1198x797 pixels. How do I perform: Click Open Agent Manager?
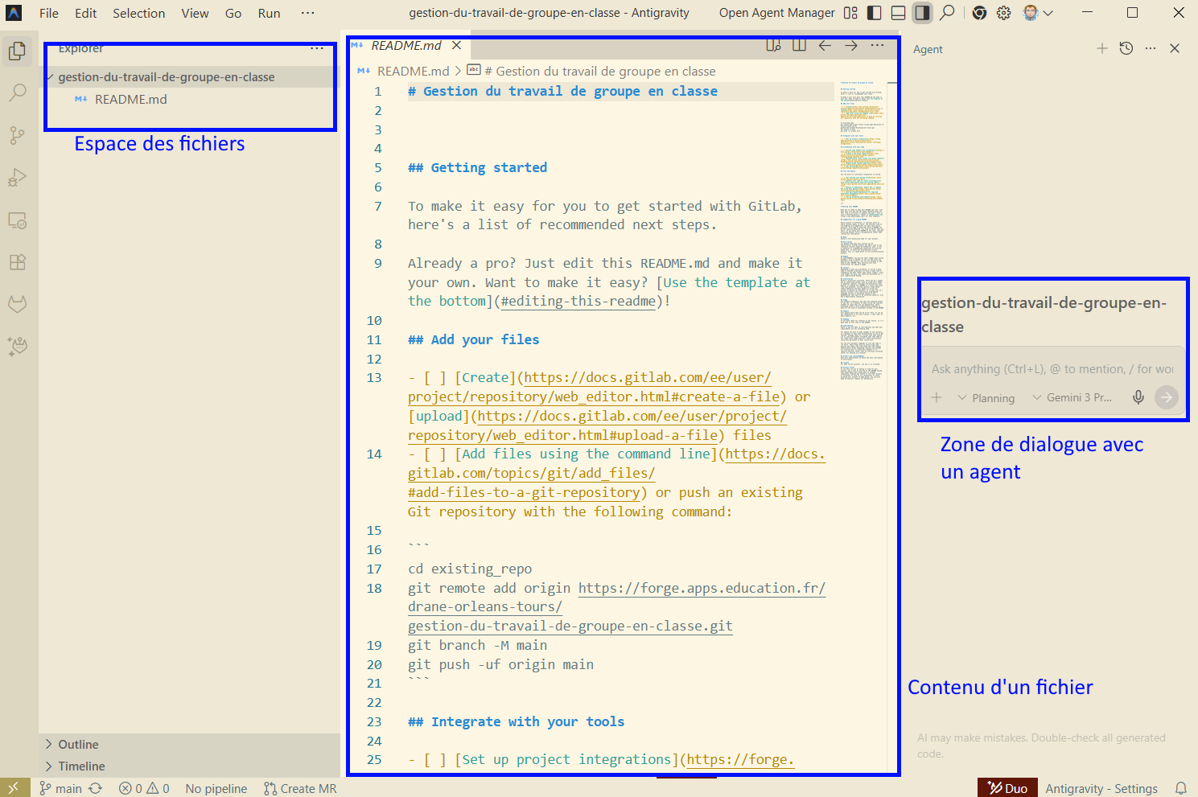click(x=776, y=13)
